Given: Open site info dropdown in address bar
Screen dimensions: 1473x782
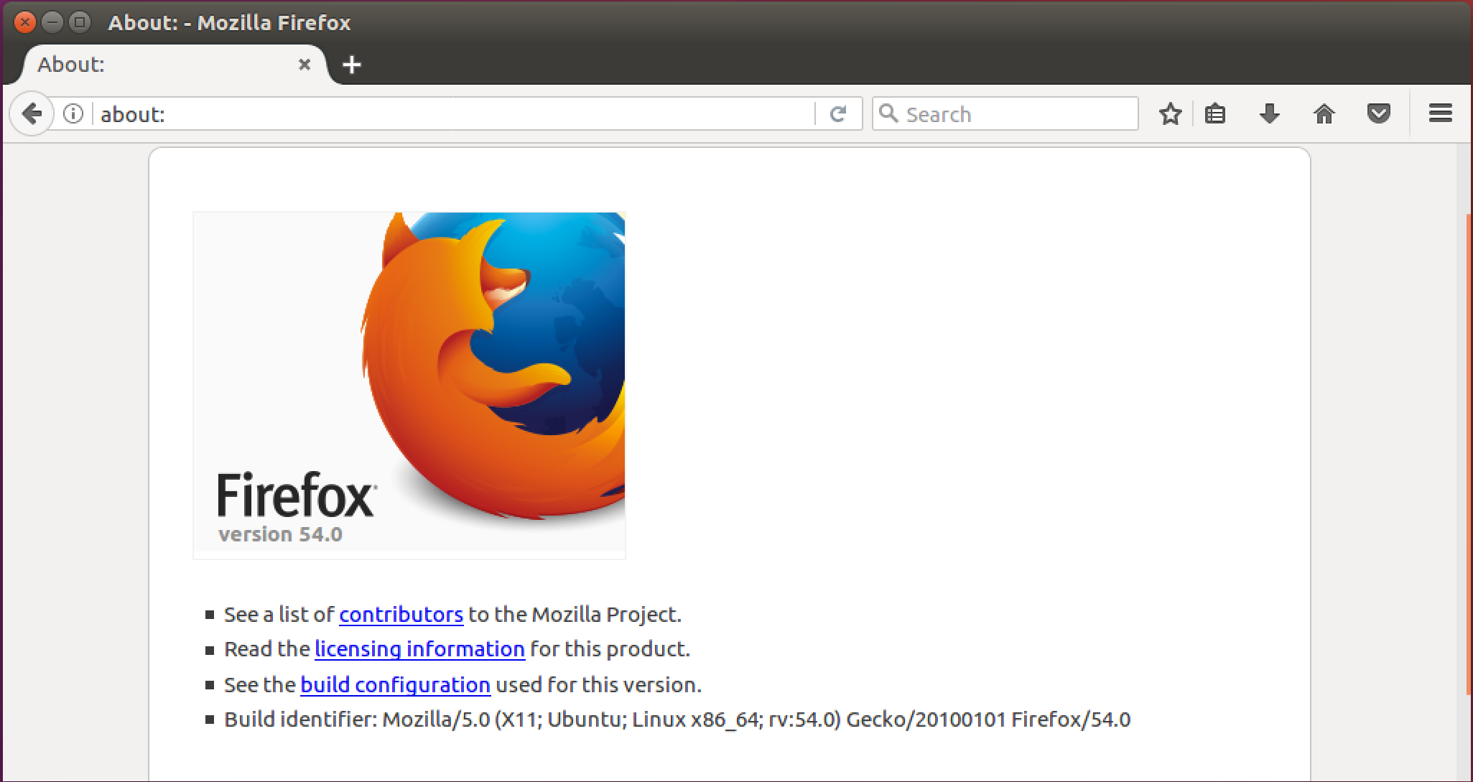Looking at the screenshot, I should click(x=73, y=113).
